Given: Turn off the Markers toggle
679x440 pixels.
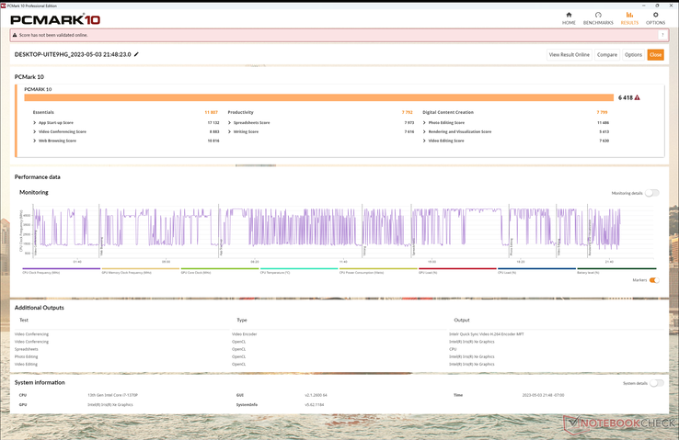Looking at the screenshot, I should [653, 280].
